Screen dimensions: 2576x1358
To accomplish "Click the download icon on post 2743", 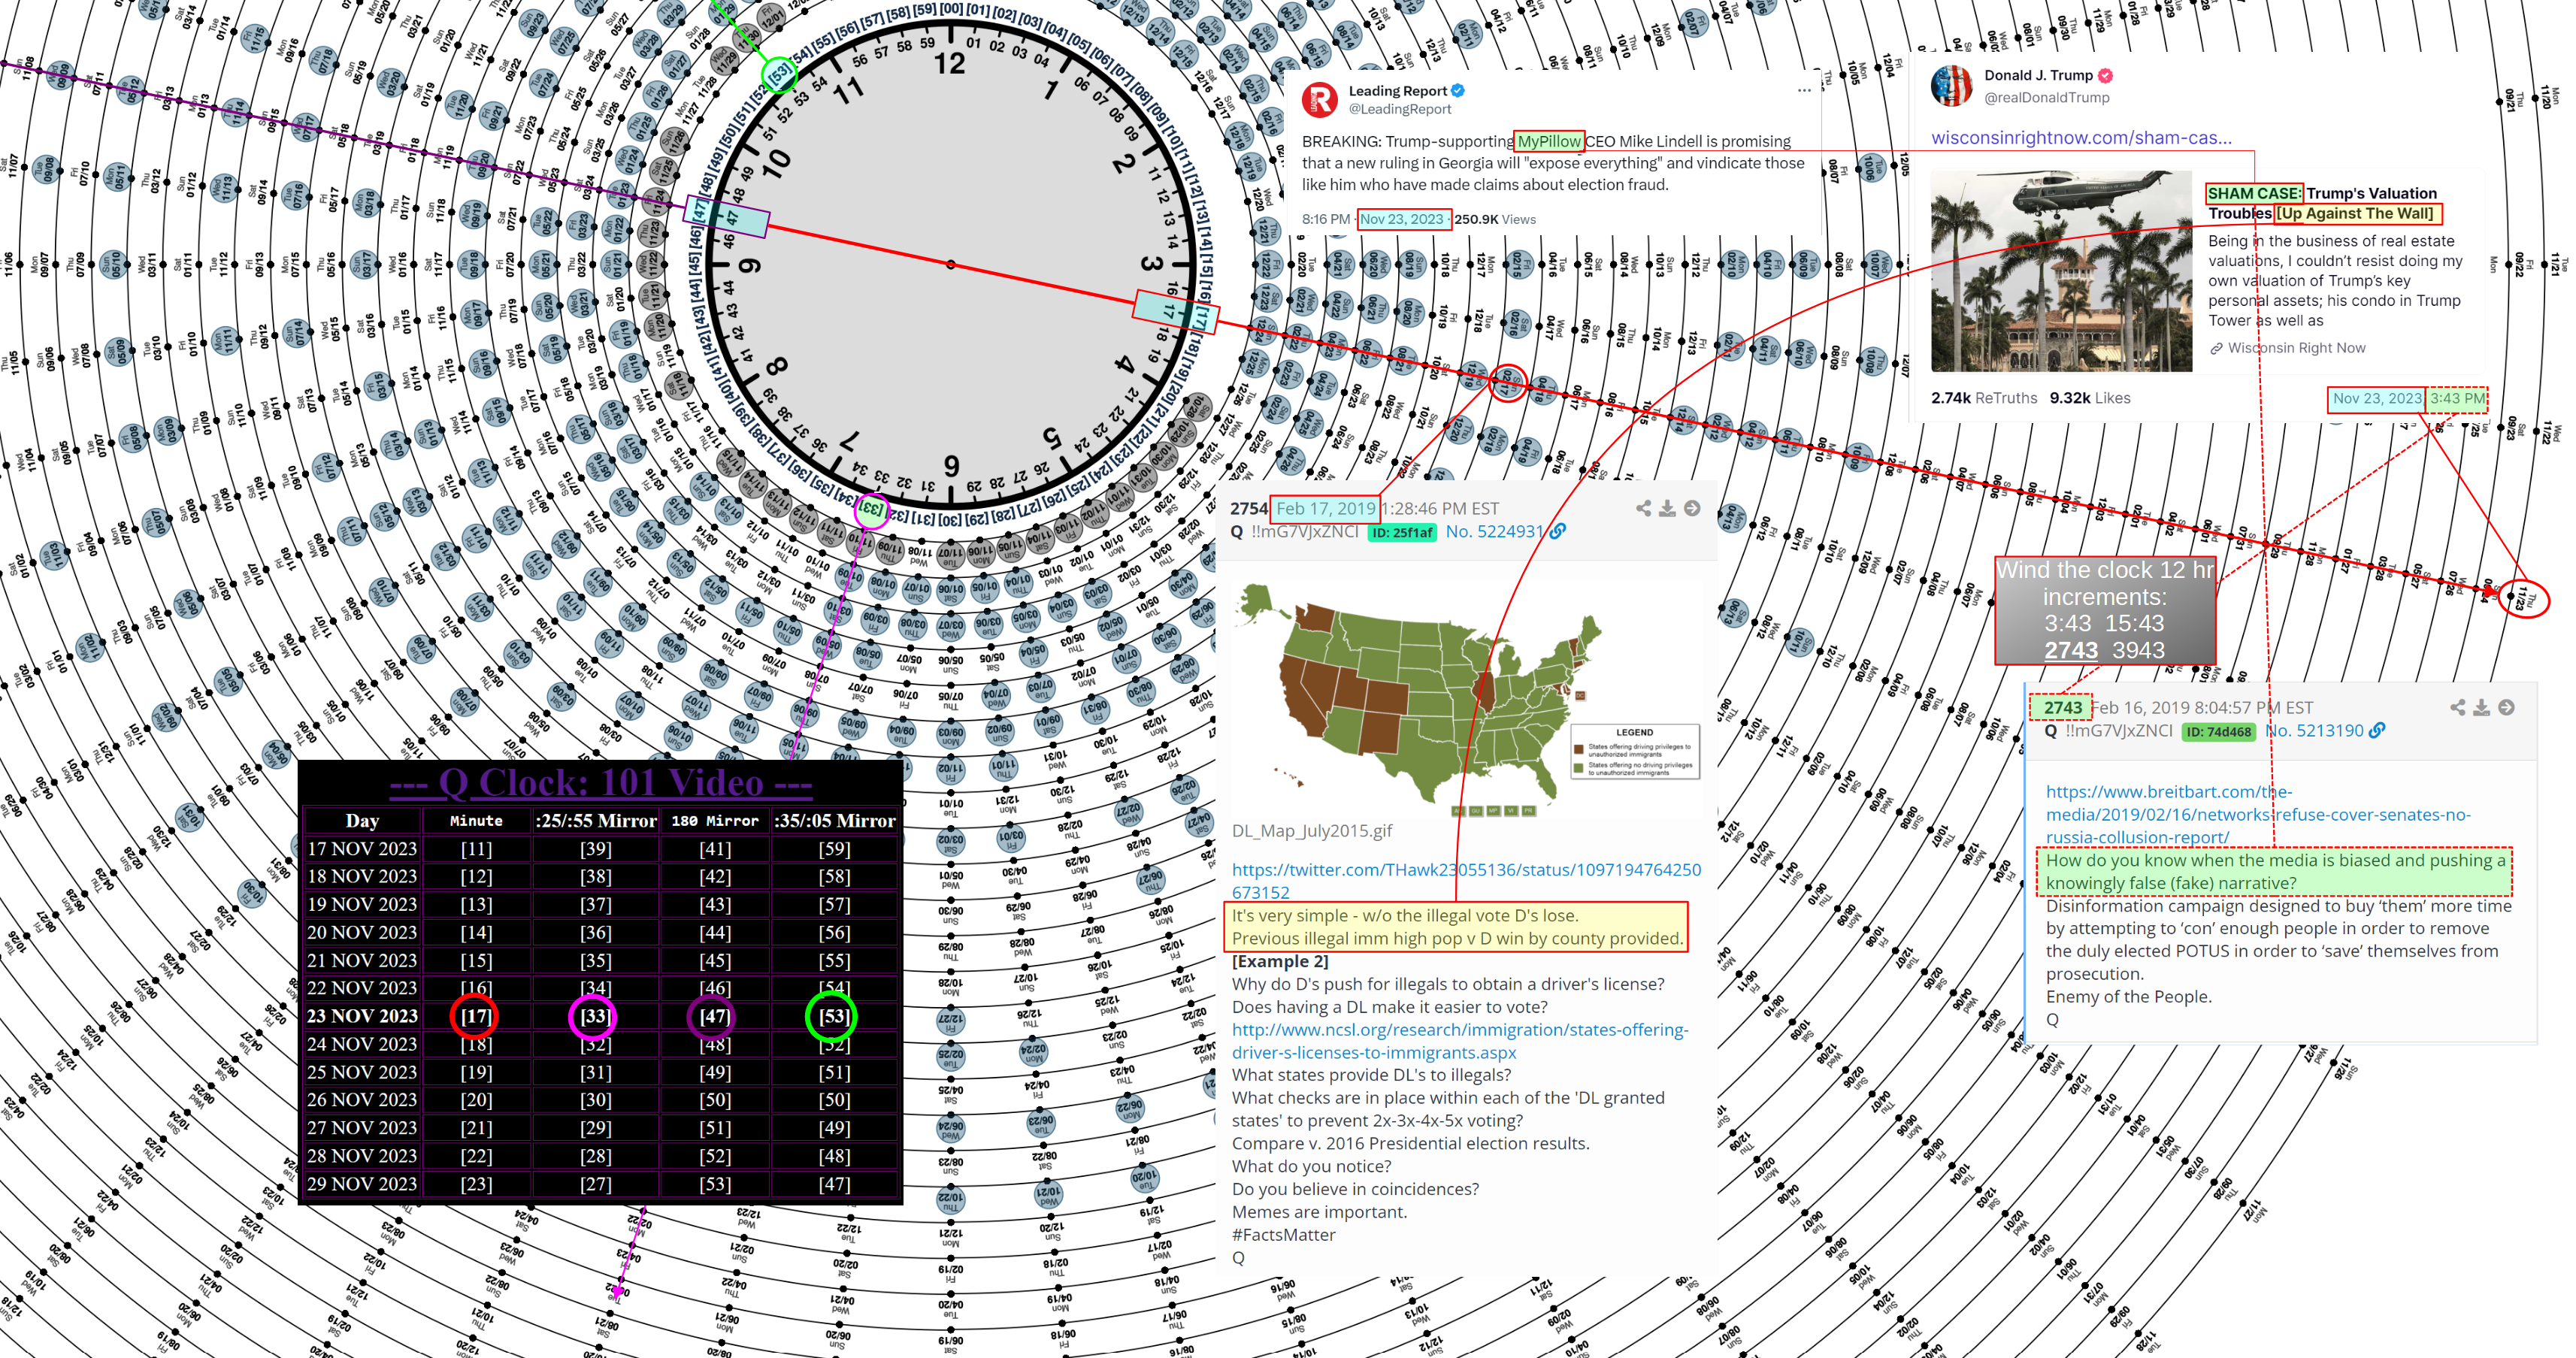I will pyautogui.click(x=2481, y=707).
